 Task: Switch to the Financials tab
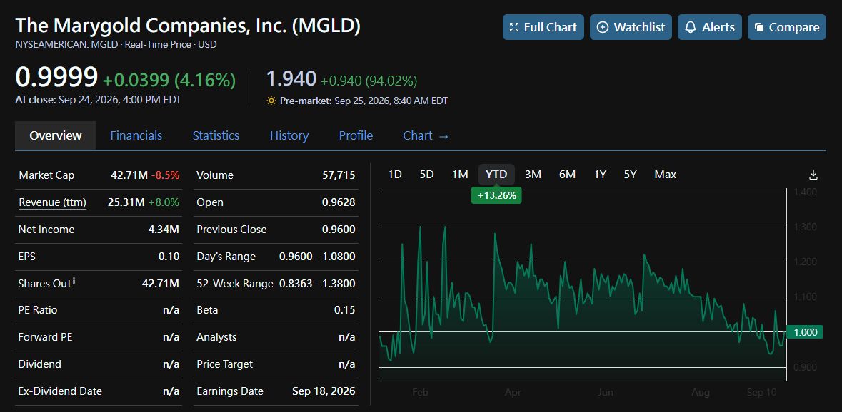[x=136, y=135]
